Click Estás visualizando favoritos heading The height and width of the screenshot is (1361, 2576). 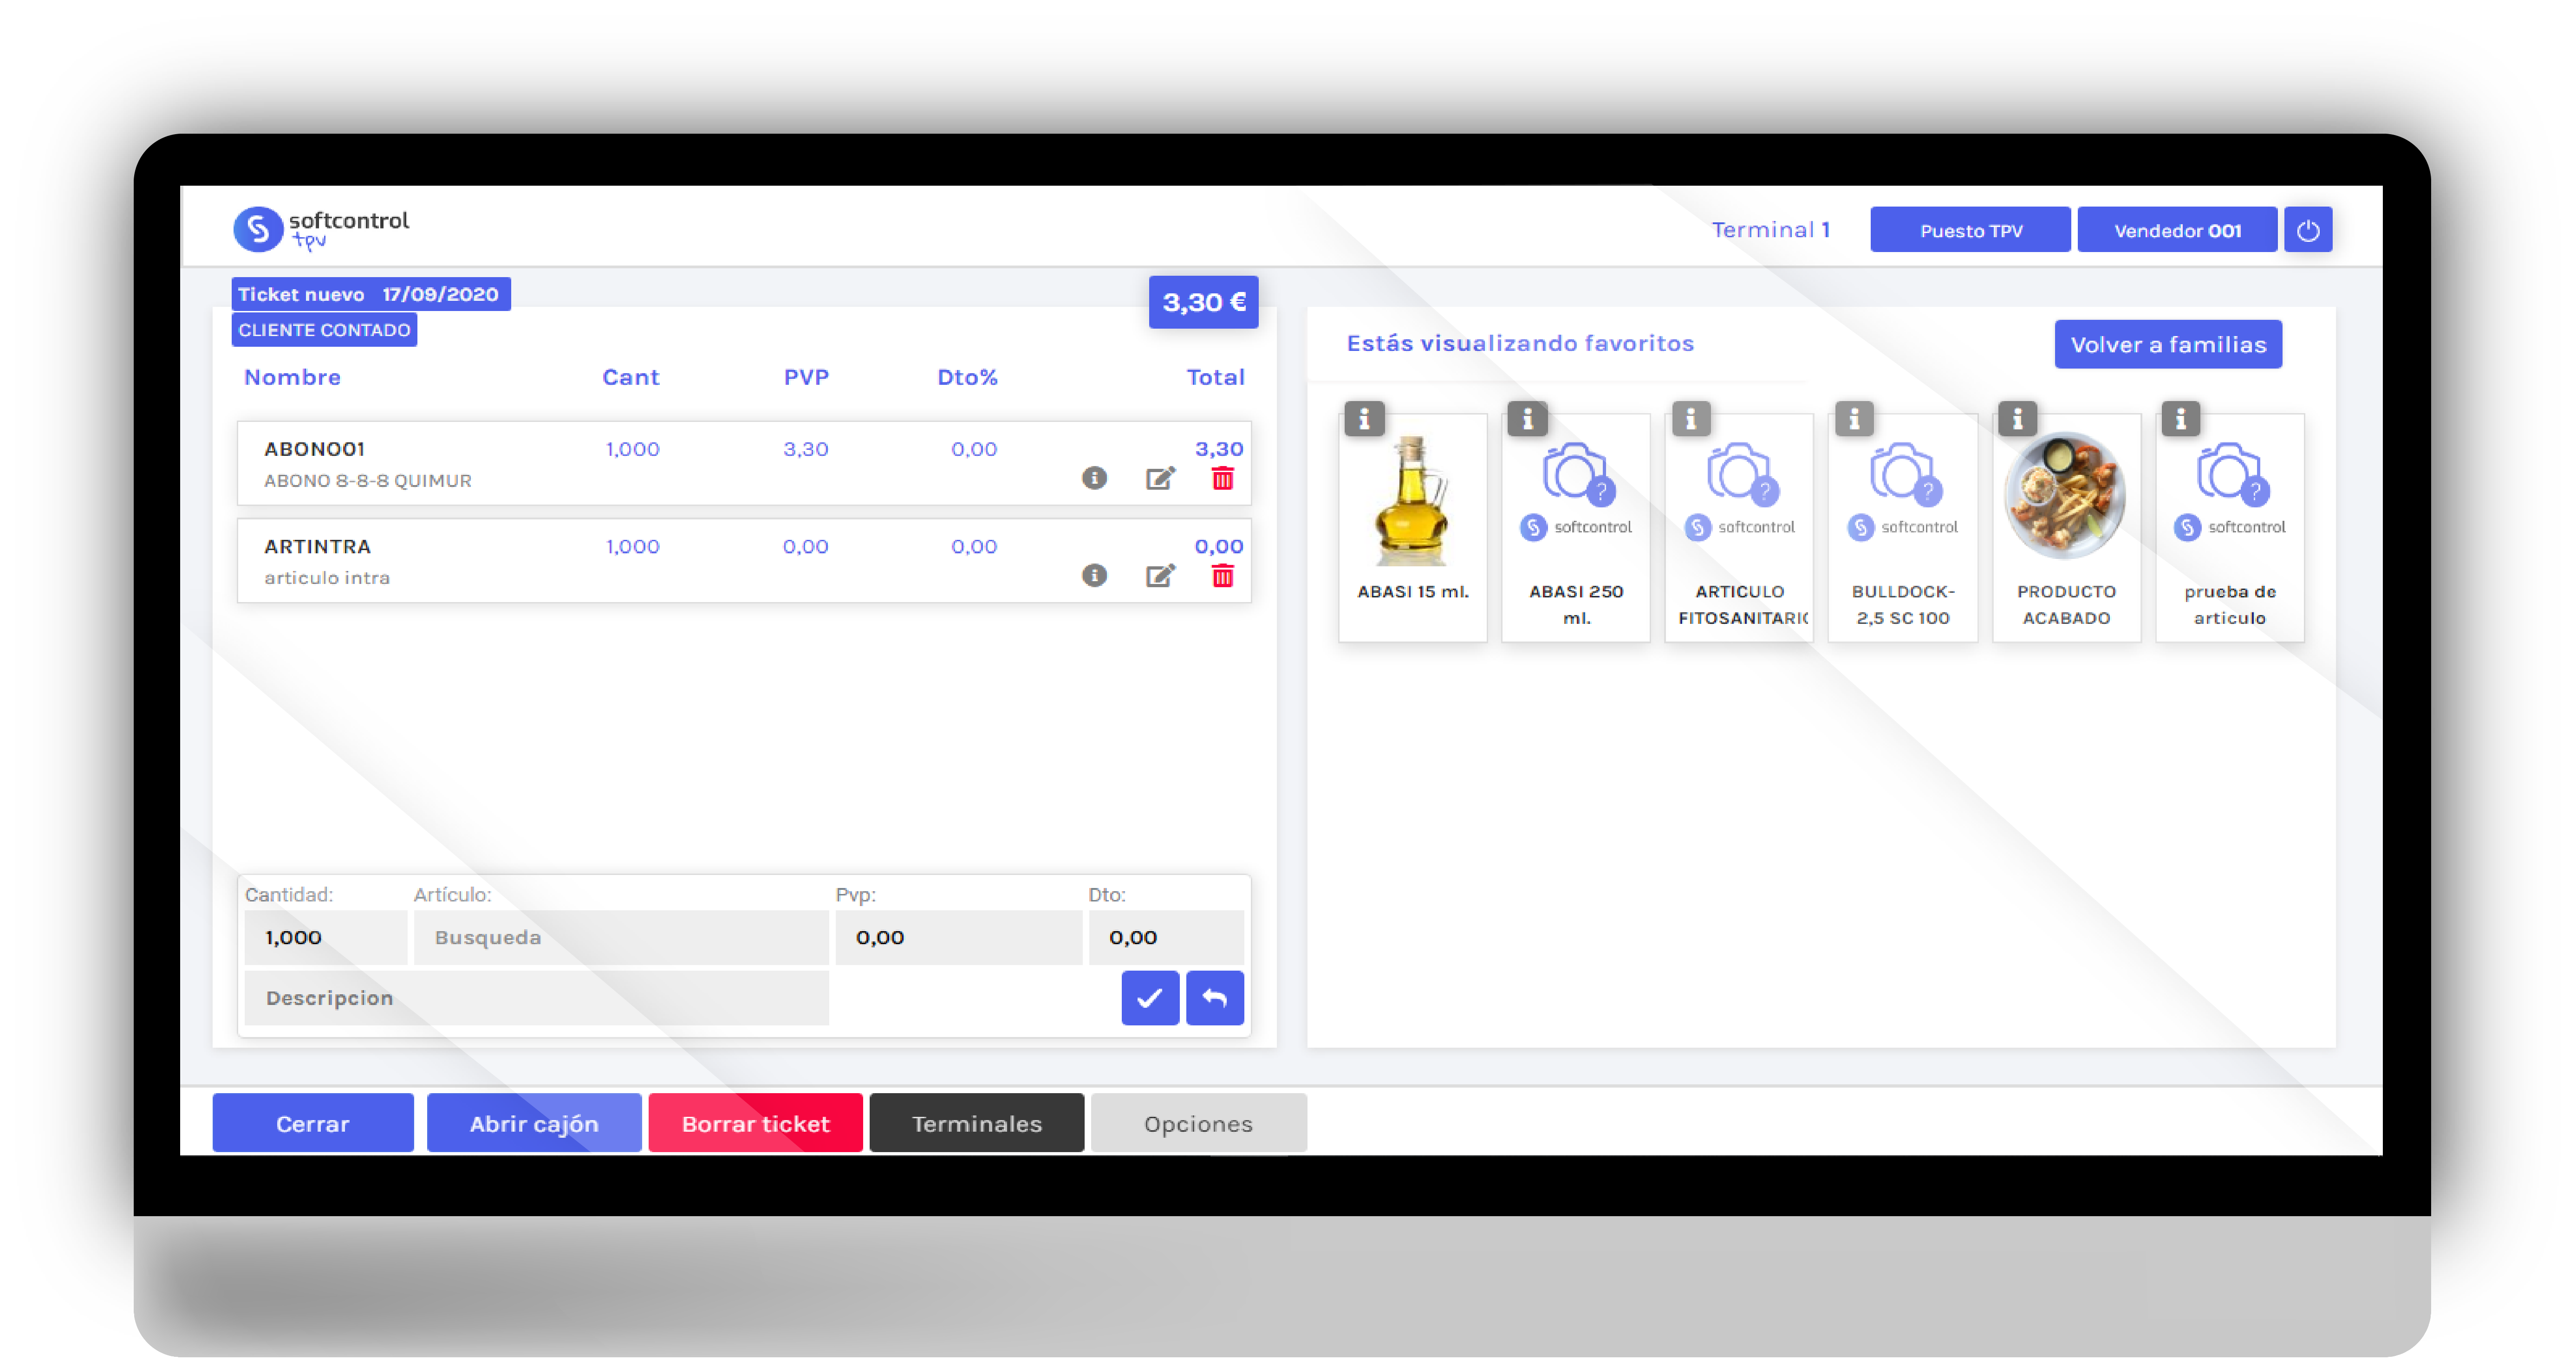pyautogui.click(x=1520, y=343)
